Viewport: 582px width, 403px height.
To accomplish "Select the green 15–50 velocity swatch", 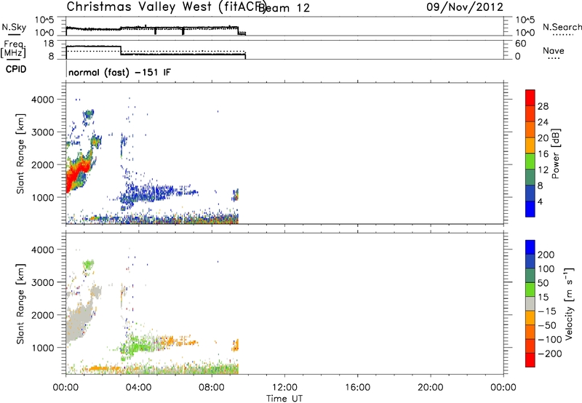I will 530,290.
